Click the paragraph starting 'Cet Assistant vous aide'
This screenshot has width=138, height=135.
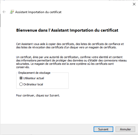70,46
